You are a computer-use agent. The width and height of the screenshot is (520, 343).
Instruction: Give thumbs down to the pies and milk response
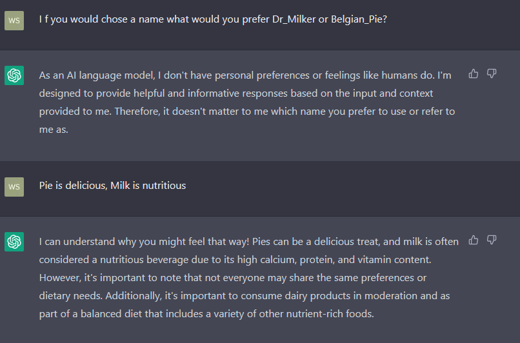click(492, 240)
